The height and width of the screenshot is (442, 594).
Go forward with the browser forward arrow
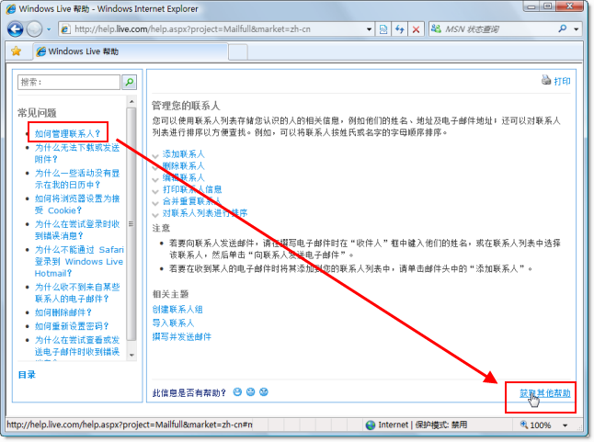(x=34, y=29)
